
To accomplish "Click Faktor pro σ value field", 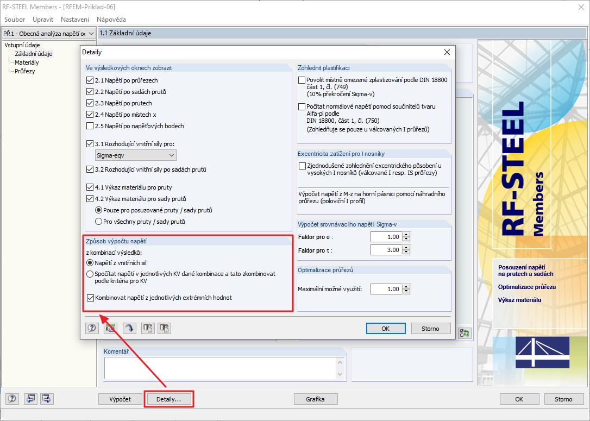I will (386, 237).
